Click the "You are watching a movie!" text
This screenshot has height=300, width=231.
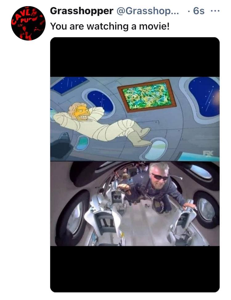click(110, 26)
